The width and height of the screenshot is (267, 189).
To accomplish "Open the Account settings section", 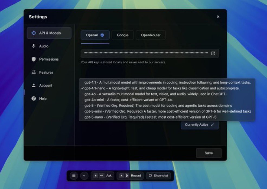I will (x=49, y=85).
